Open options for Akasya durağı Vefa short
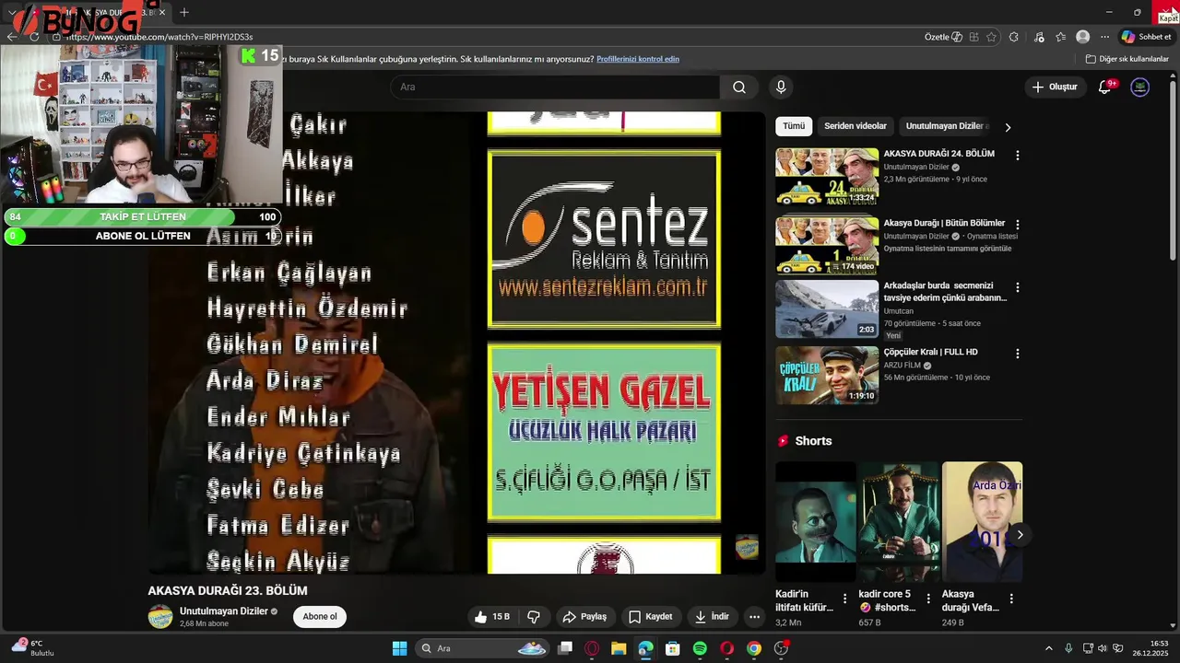 (1011, 599)
